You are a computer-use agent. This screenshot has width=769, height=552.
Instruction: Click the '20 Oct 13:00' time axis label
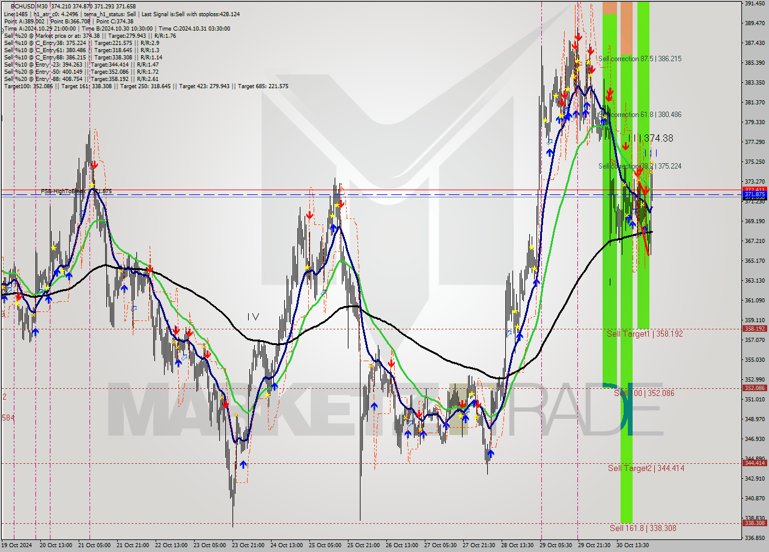click(x=55, y=546)
